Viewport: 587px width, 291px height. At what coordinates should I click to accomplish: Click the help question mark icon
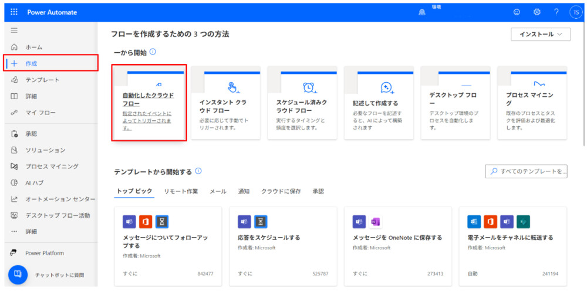point(556,12)
